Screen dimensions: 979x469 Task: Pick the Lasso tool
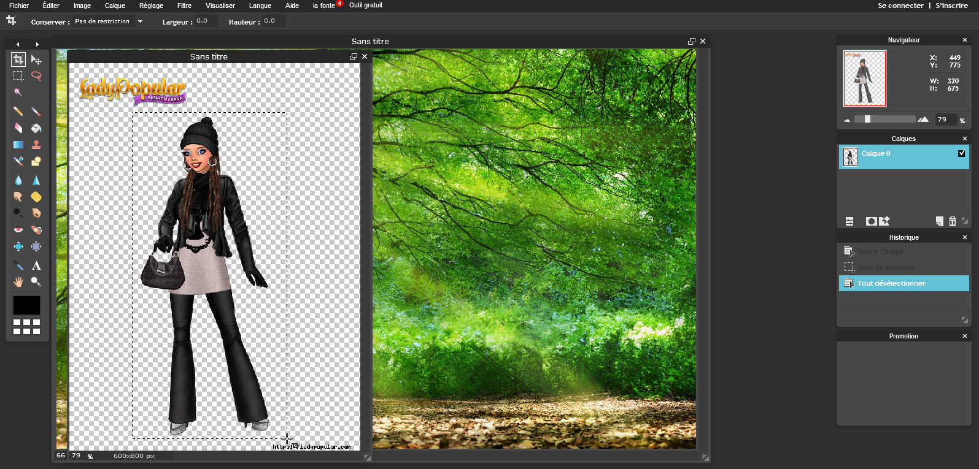tap(36, 76)
